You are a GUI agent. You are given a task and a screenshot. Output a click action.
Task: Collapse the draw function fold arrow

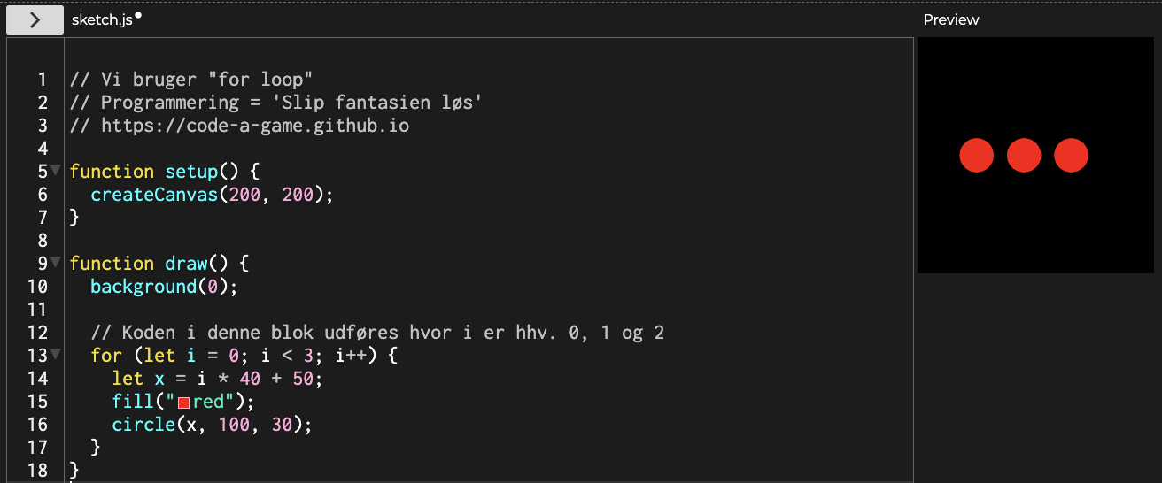tap(55, 262)
